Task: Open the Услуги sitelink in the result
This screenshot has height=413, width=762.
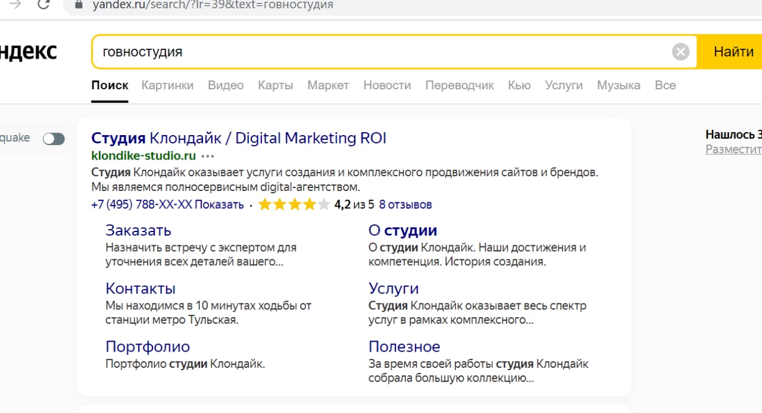Action: [394, 289]
